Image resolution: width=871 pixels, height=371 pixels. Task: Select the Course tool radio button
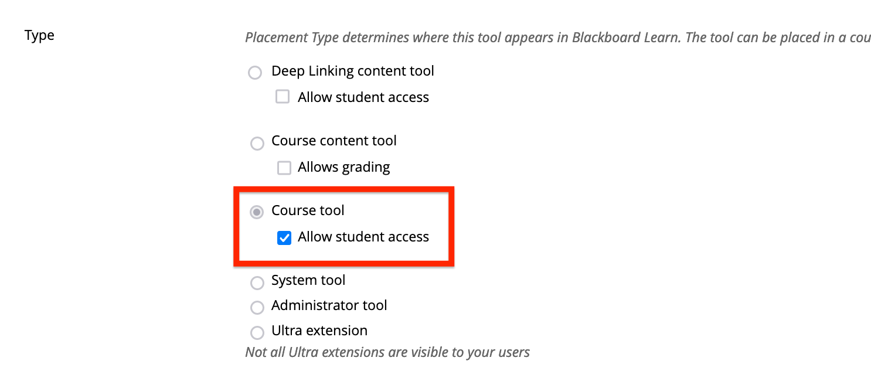click(257, 212)
